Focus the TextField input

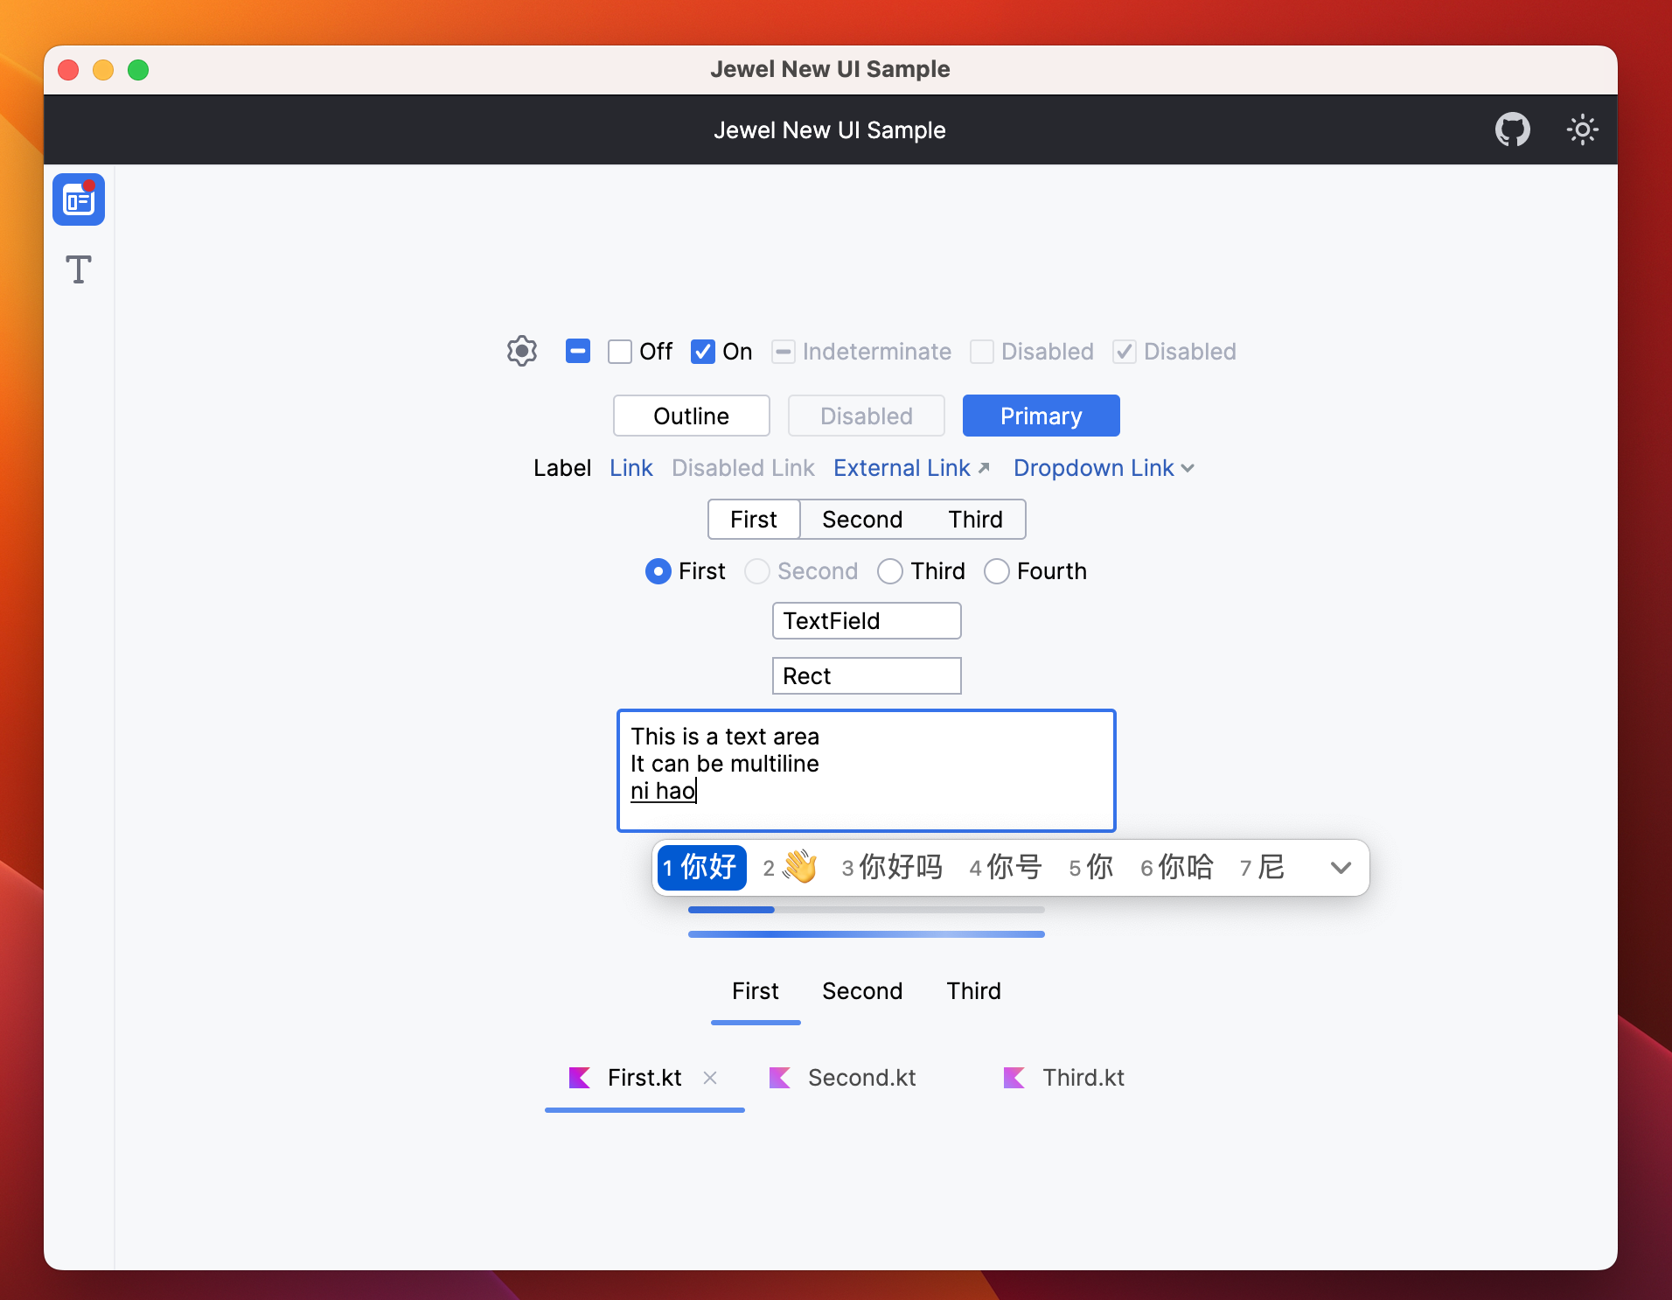point(866,620)
